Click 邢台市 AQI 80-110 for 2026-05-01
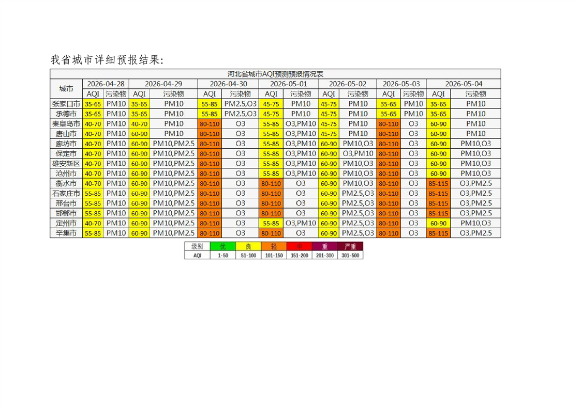This screenshot has width=581, height=410. point(271,203)
